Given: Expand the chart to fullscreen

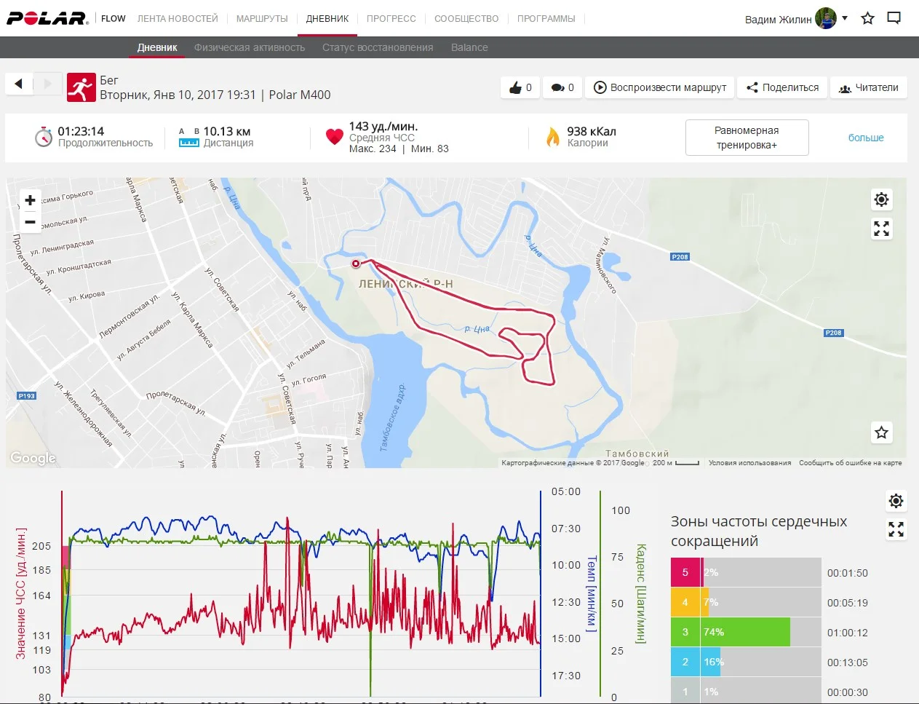Looking at the screenshot, I should pos(896,529).
